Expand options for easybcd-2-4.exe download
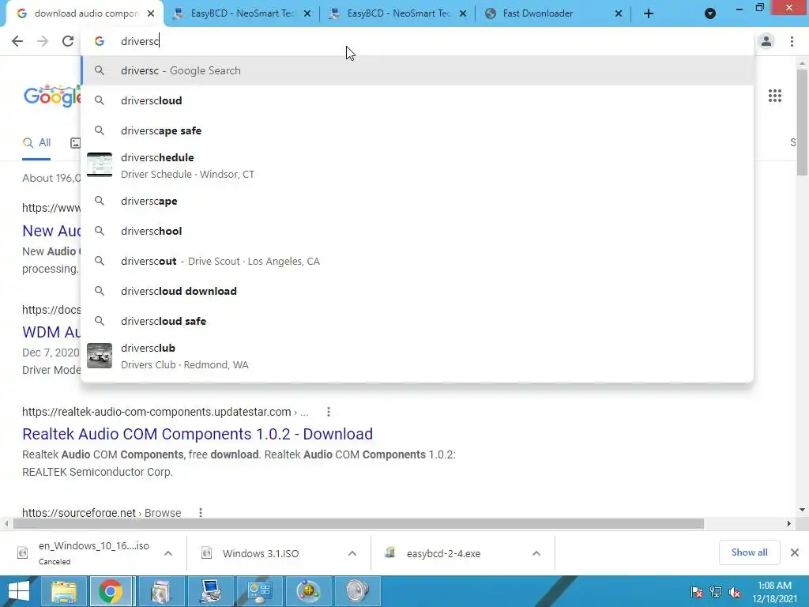Viewport: 809px width, 607px height. click(536, 553)
